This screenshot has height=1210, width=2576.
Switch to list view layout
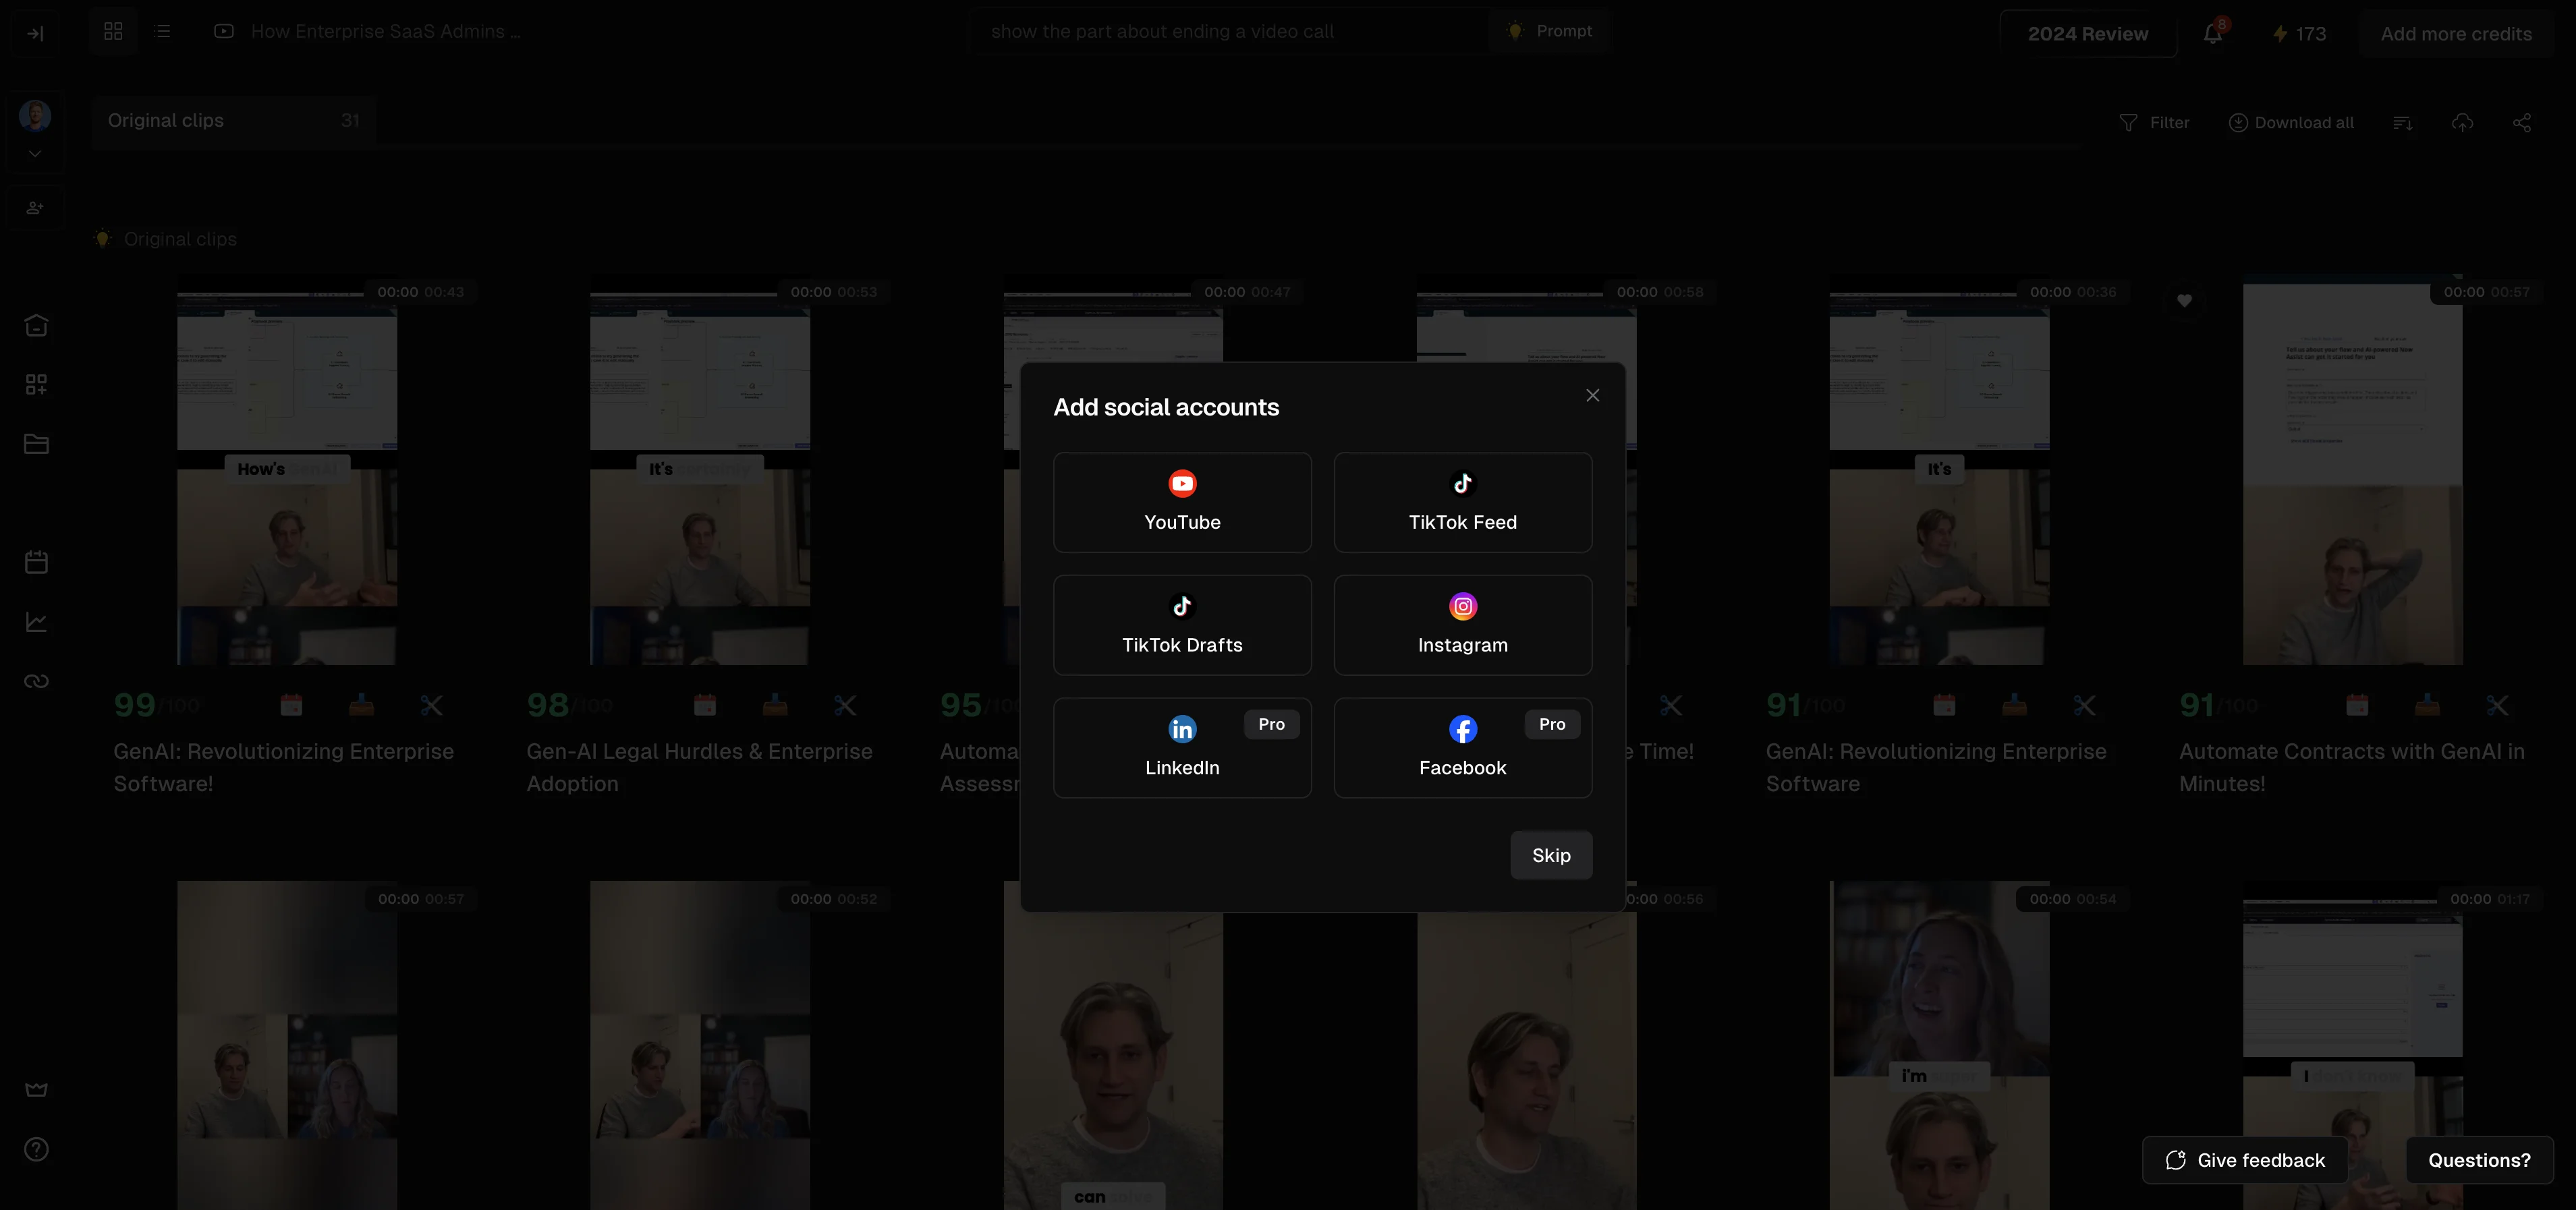pos(162,31)
